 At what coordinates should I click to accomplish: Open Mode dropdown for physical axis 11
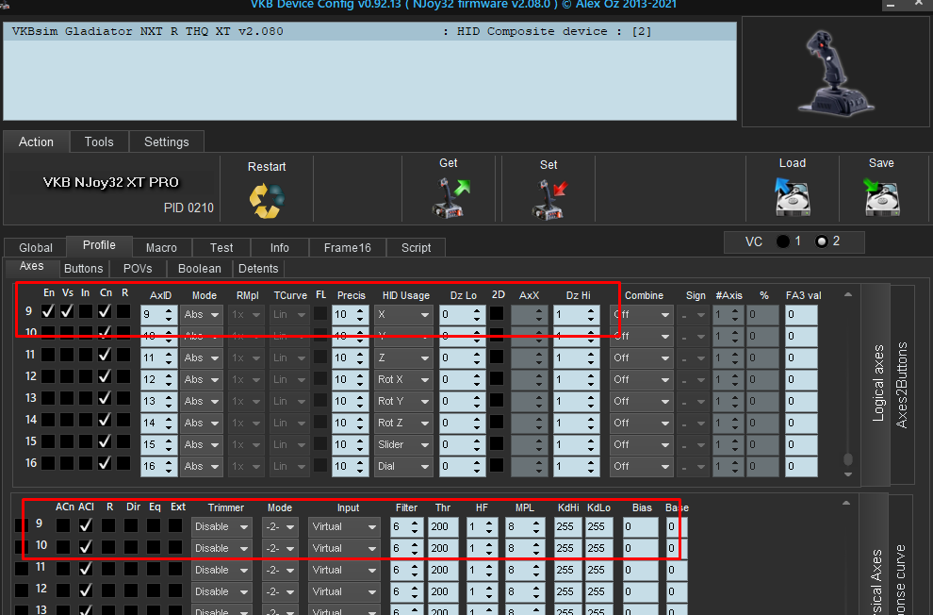tap(280, 571)
